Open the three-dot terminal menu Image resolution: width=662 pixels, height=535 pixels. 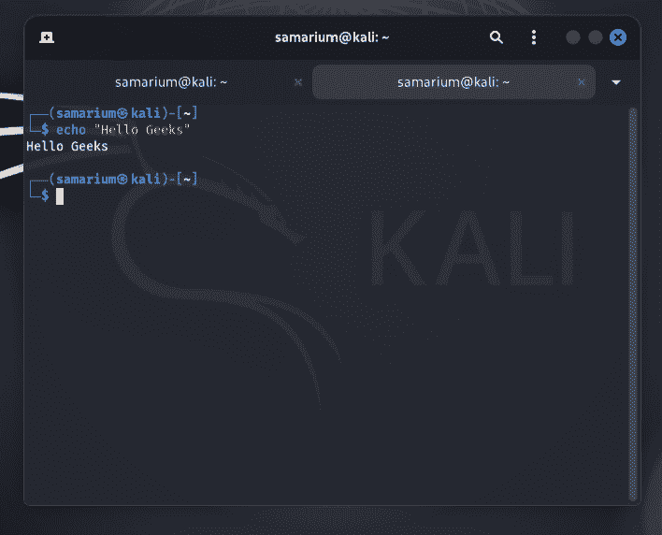click(x=534, y=37)
